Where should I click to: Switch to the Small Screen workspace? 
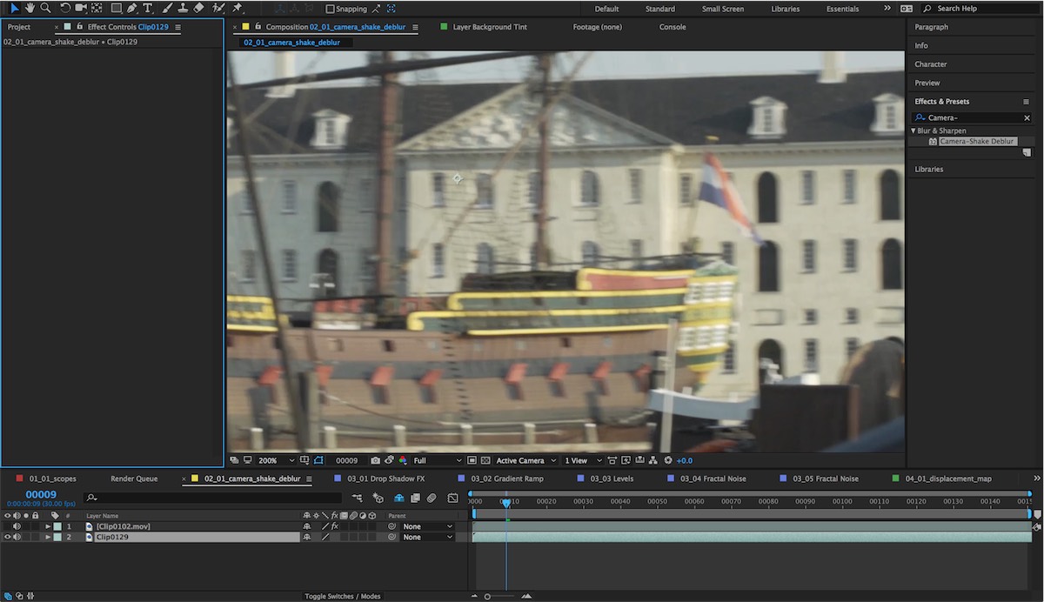[x=722, y=9]
